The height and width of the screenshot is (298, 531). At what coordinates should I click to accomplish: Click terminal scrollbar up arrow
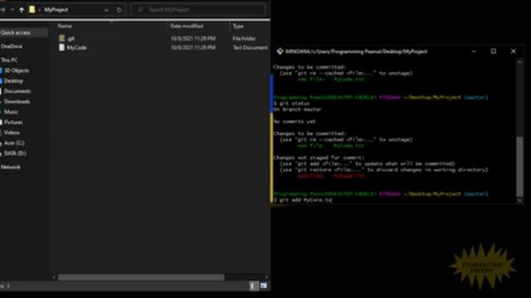(520, 62)
